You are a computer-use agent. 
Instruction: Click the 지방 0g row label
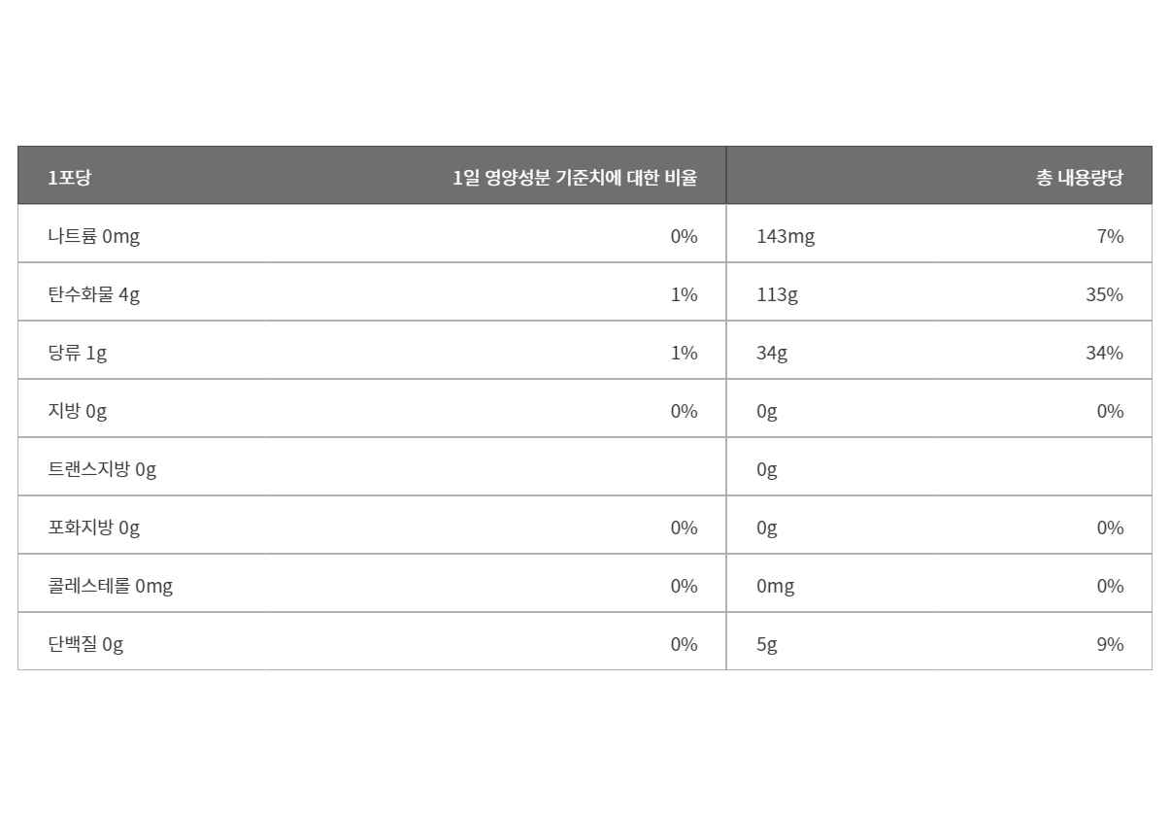click(78, 411)
